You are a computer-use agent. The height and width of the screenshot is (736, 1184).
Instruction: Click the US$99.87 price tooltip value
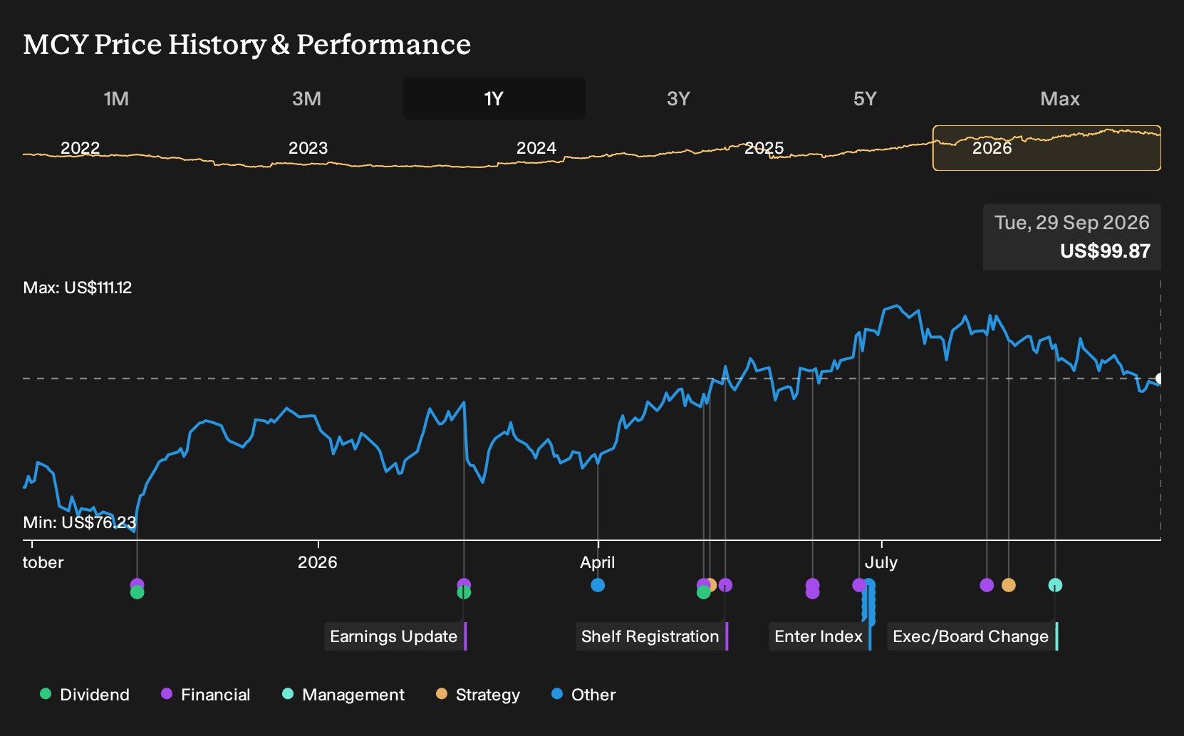pos(1105,251)
